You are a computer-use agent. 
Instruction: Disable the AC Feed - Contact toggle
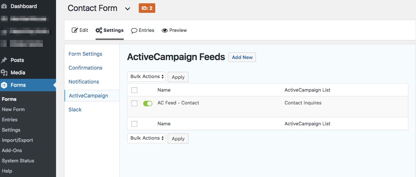(148, 103)
